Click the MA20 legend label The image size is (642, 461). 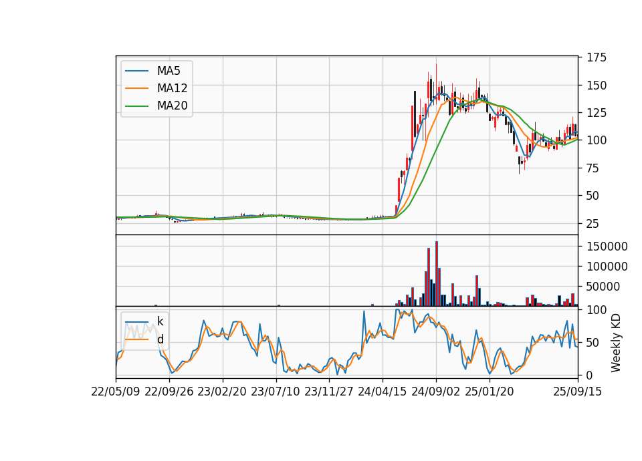pos(172,106)
